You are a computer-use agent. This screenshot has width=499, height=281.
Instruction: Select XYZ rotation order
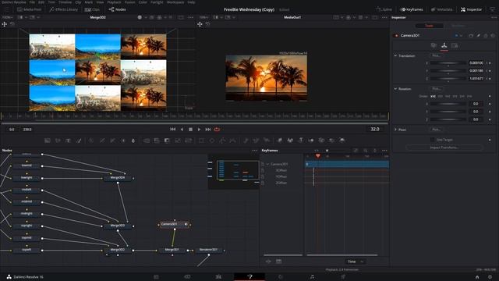(x=433, y=96)
